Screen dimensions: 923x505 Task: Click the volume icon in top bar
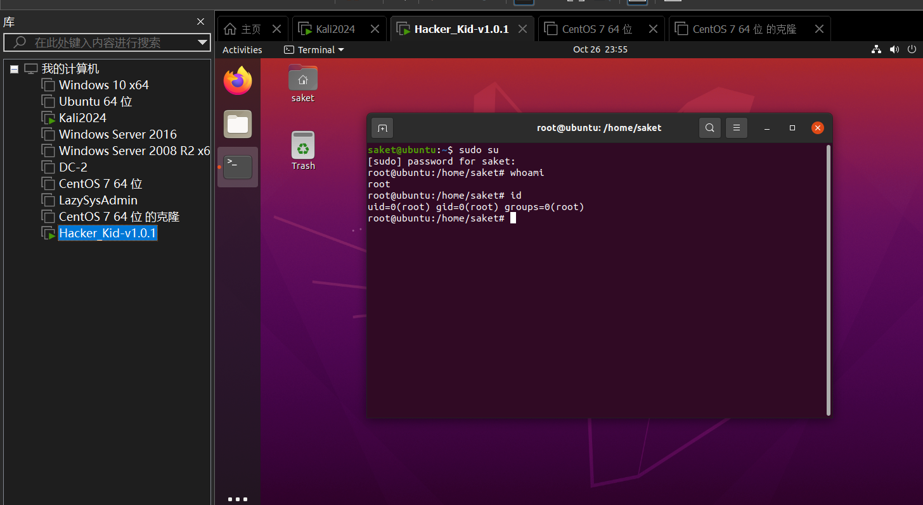[894, 49]
